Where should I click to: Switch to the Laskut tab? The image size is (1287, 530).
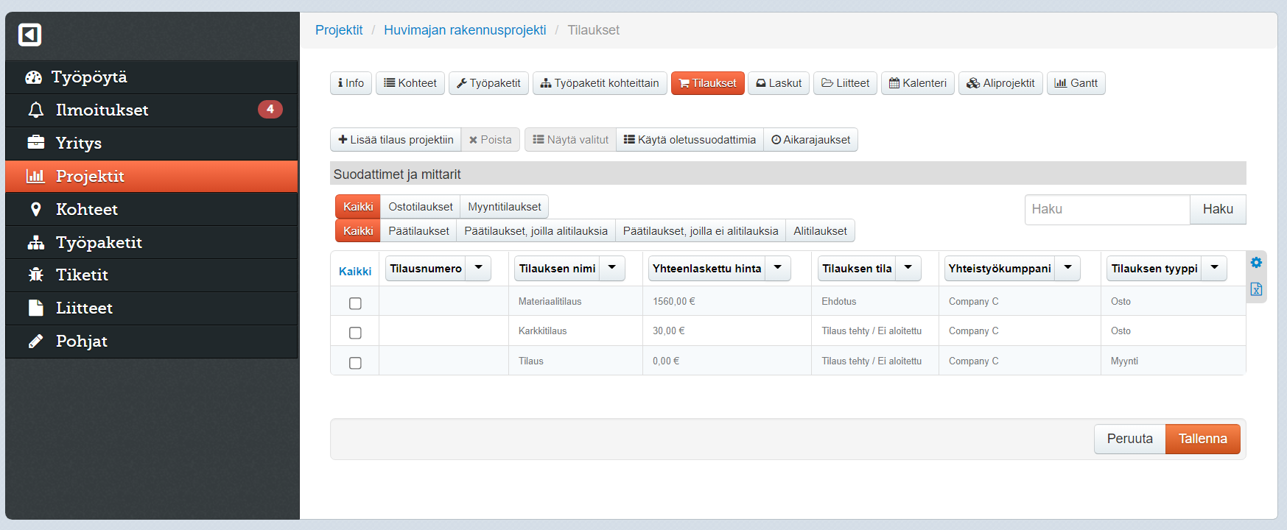tap(779, 83)
